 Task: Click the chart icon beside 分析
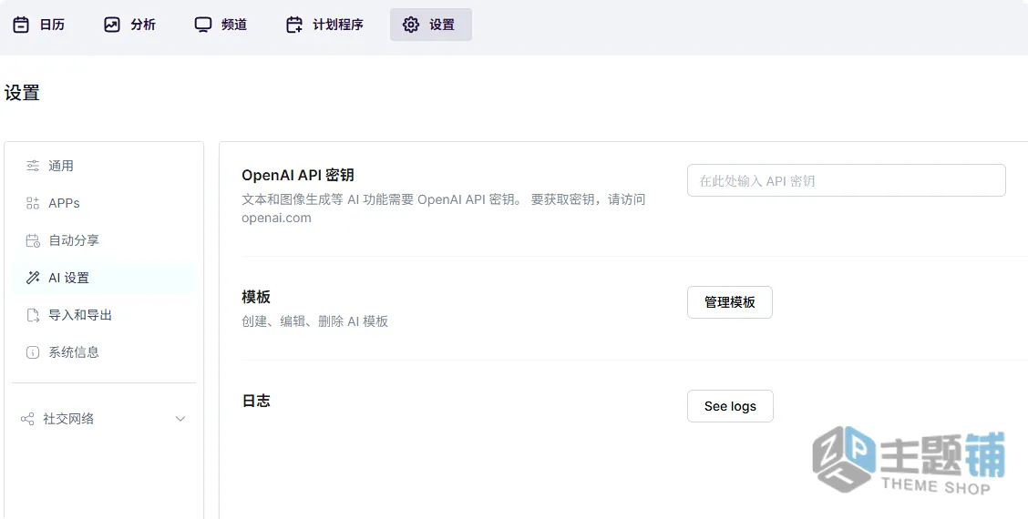coord(112,25)
